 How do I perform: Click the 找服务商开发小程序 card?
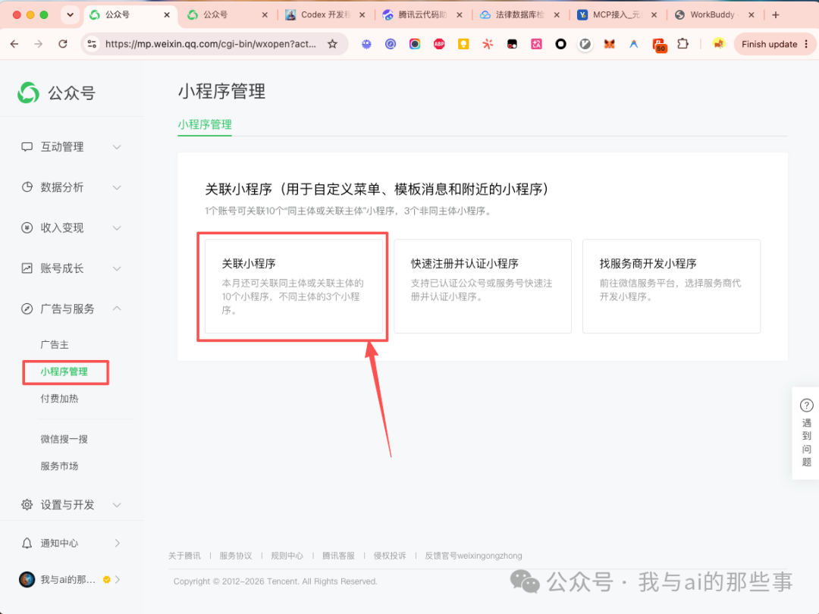click(671, 286)
